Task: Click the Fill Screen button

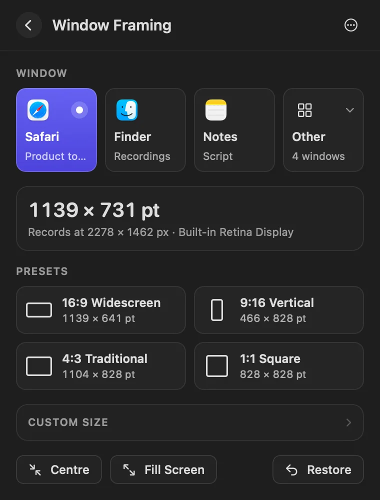Action: coord(163,469)
